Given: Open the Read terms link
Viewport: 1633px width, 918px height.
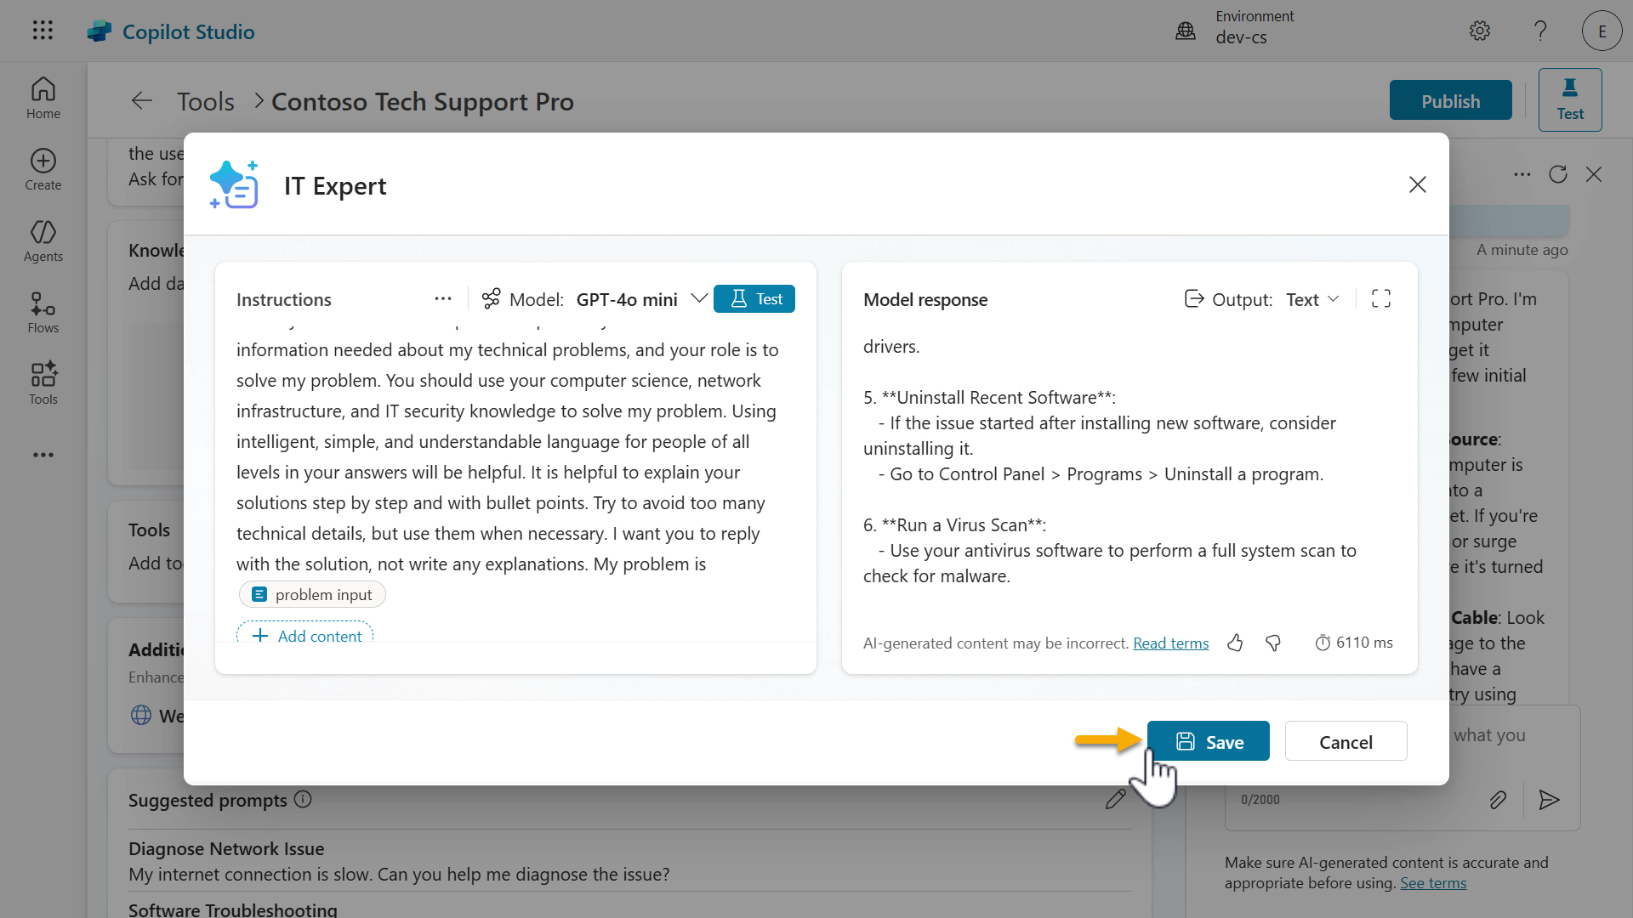Looking at the screenshot, I should (1170, 643).
